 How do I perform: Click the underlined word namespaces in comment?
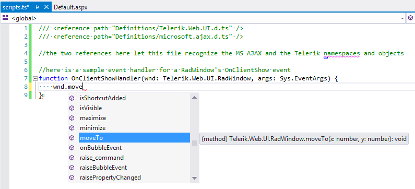342,53
